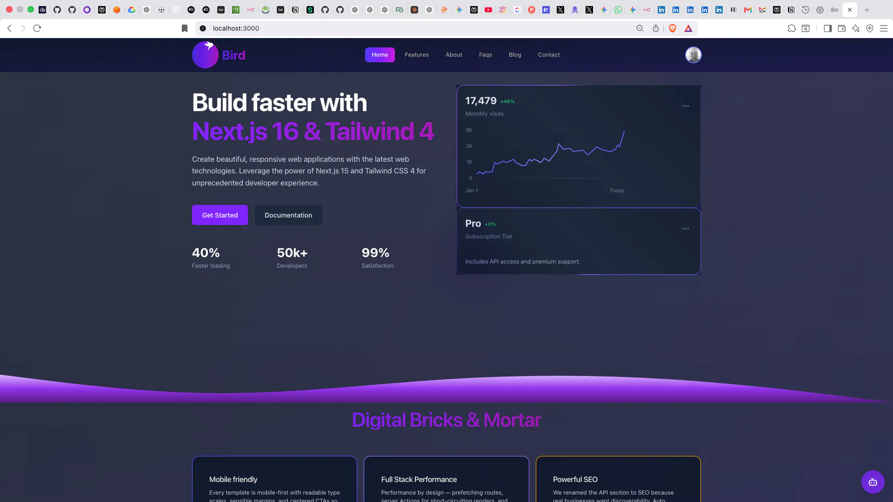The width and height of the screenshot is (893, 502).
Task: Open the Documentation button
Action: click(288, 215)
